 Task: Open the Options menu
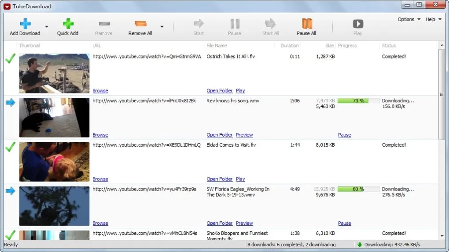pyautogui.click(x=409, y=19)
